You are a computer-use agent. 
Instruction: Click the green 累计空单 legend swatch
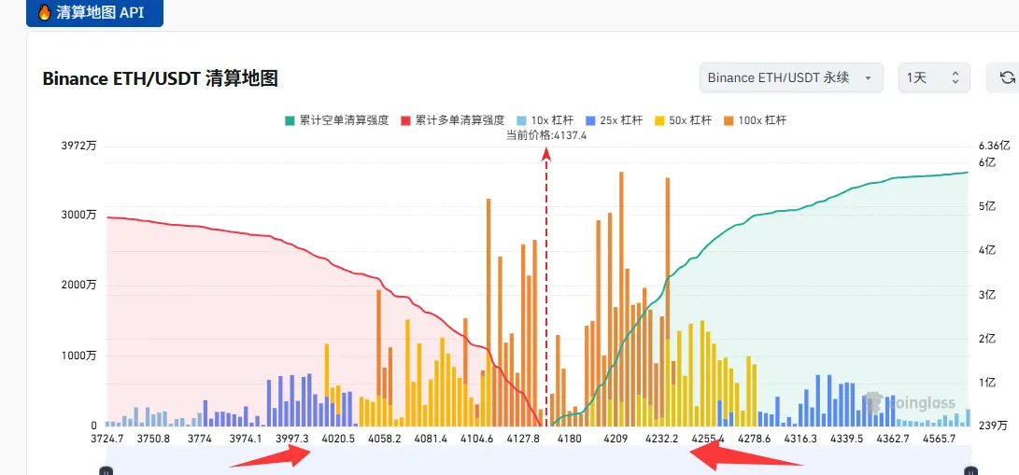290,120
